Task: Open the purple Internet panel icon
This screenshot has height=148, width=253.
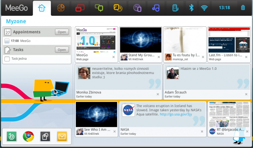Action: click(137, 8)
